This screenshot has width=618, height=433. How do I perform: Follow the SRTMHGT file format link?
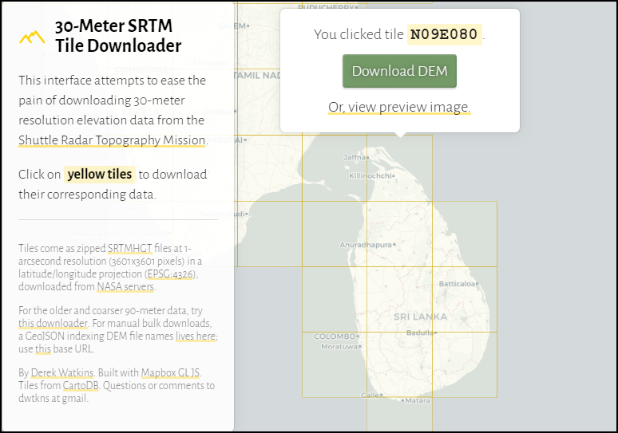click(130, 249)
